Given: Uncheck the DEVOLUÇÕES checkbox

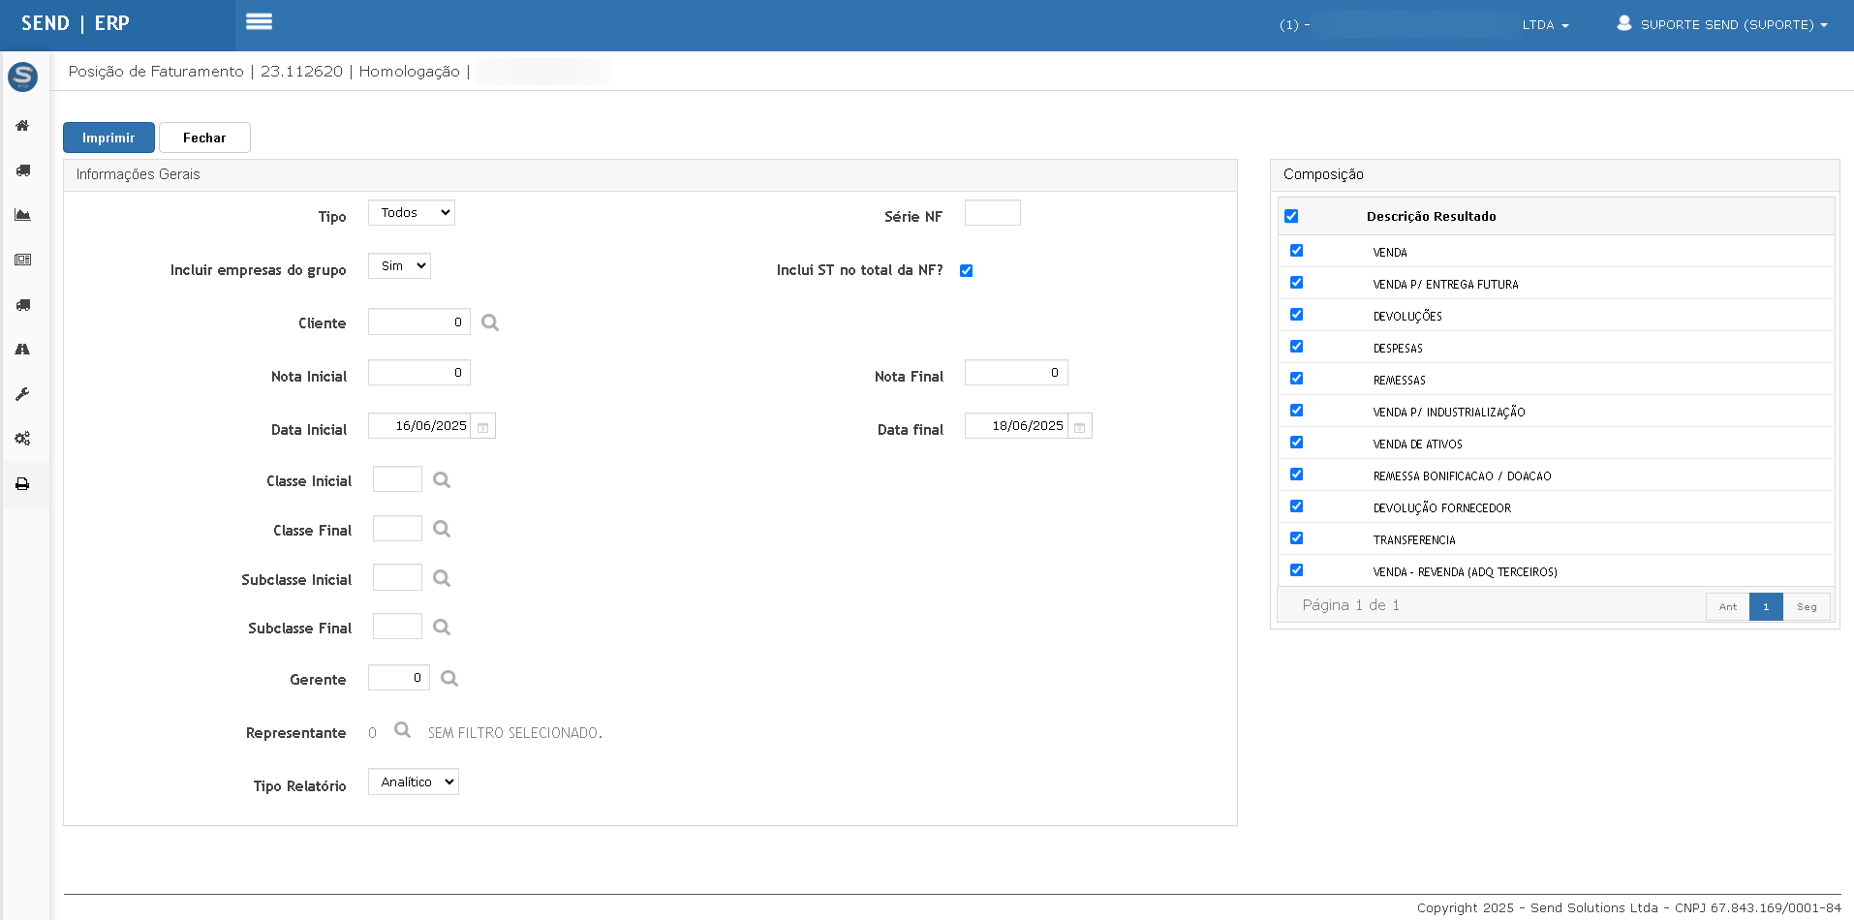Looking at the screenshot, I should point(1296,315).
